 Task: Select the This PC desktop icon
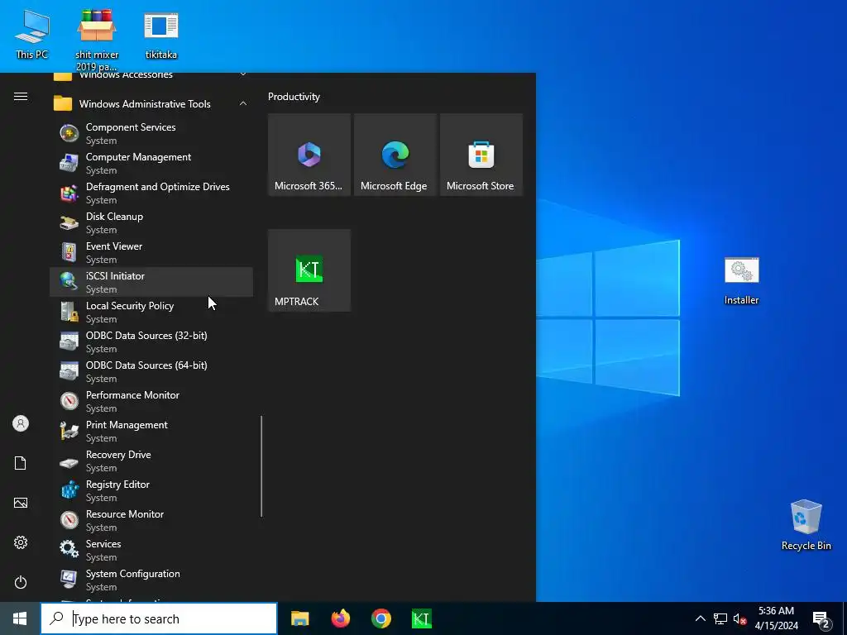click(x=32, y=34)
